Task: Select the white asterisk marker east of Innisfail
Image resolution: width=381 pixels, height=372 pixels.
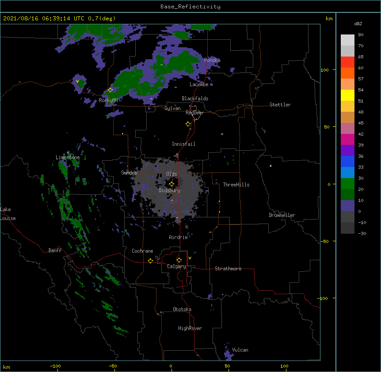Action: point(222,134)
